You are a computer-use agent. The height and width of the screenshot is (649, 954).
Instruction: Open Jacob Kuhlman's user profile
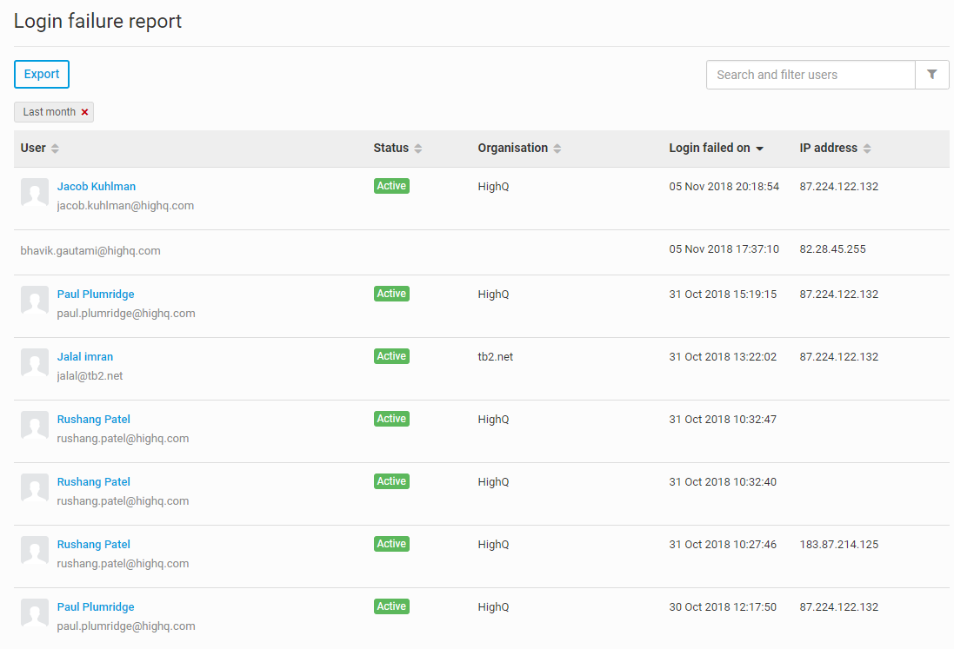tap(97, 187)
